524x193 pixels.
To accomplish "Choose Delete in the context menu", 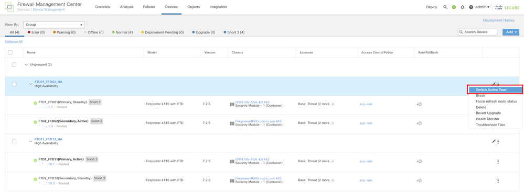I will (481, 107).
